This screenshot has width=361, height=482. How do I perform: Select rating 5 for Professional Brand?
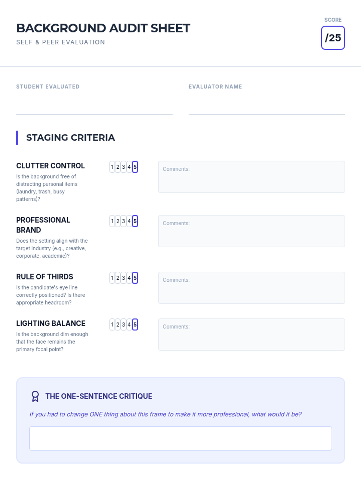click(x=135, y=221)
